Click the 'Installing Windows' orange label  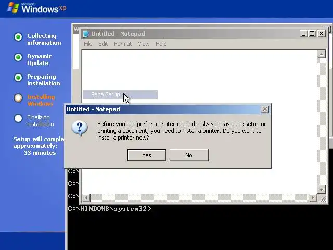coord(41,101)
